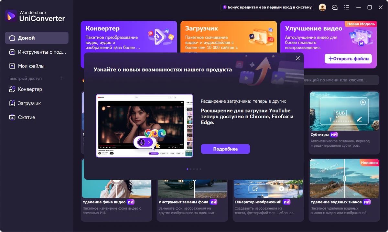Click the converter icon in sidebar
The height and width of the screenshot is (232, 388).
12,89
